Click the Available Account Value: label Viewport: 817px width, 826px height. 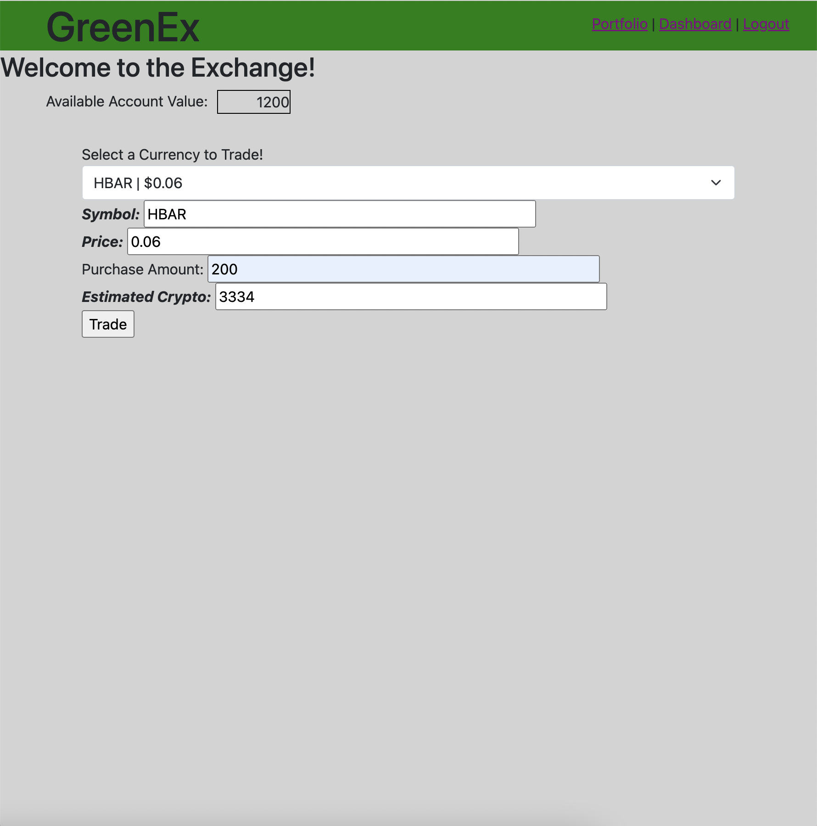tap(126, 101)
